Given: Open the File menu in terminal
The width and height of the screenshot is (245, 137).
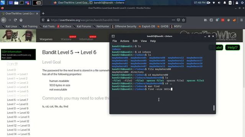Looking at the screenshot, I should (x=114, y=41).
